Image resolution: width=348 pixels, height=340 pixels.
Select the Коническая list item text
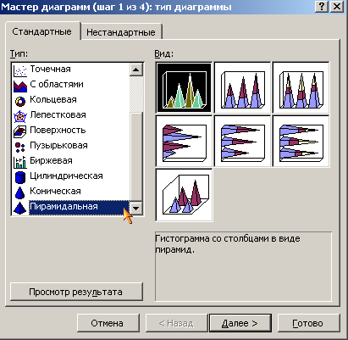[x=55, y=191]
